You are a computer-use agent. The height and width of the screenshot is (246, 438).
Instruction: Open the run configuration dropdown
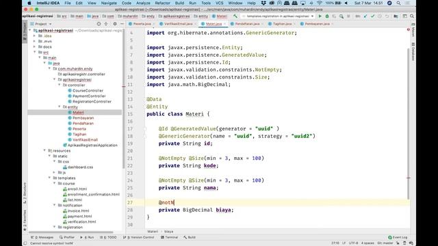(278, 16)
